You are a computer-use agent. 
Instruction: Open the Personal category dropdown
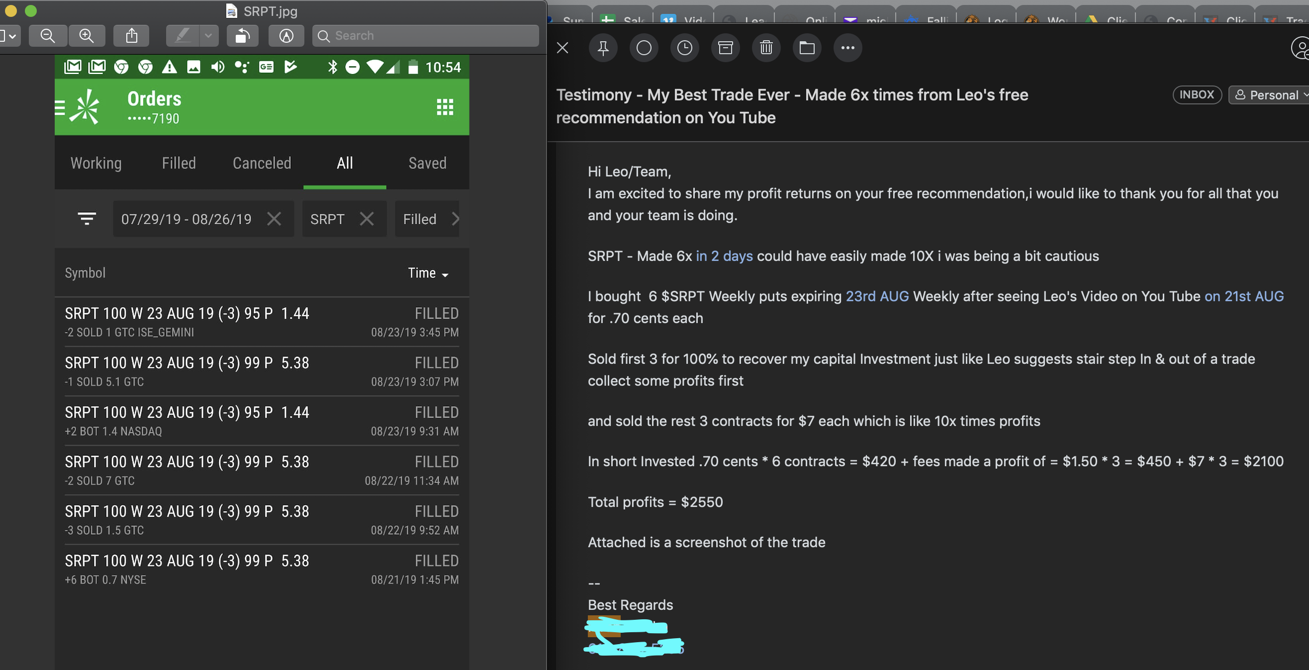(1269, 95)
